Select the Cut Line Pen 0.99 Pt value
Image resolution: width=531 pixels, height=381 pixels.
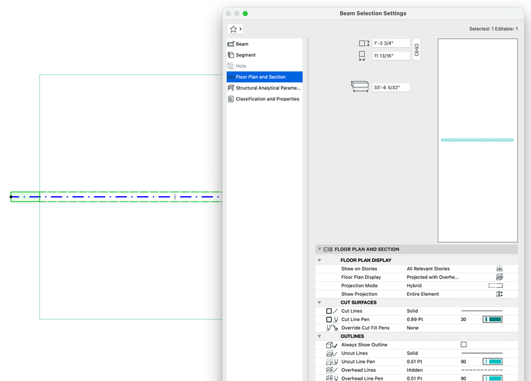(x=415, y=319)
